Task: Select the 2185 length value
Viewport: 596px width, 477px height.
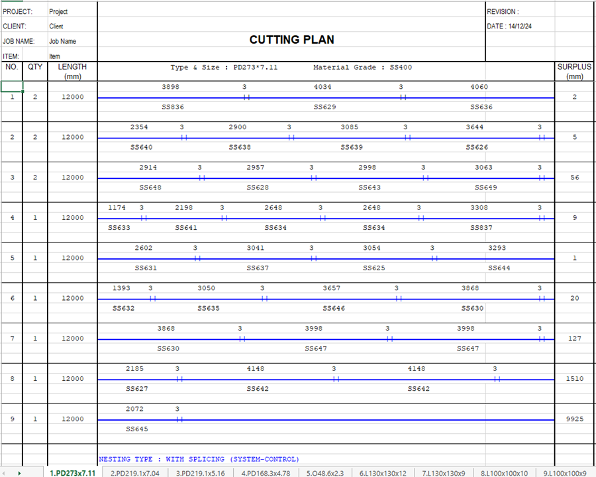Action: (x=134, y=368)
